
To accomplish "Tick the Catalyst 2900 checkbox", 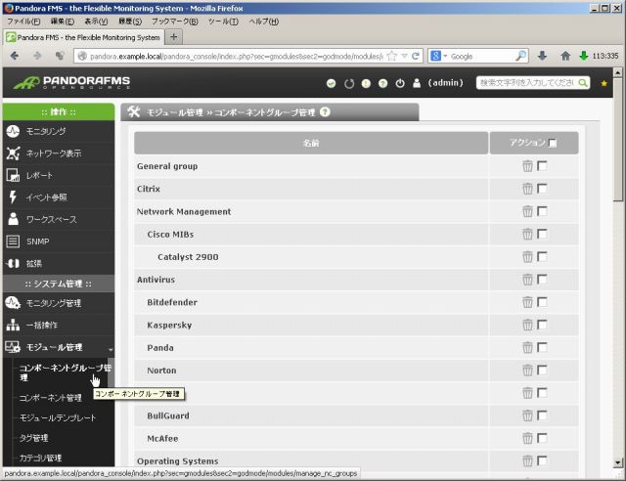I will (x=542, y=257).
